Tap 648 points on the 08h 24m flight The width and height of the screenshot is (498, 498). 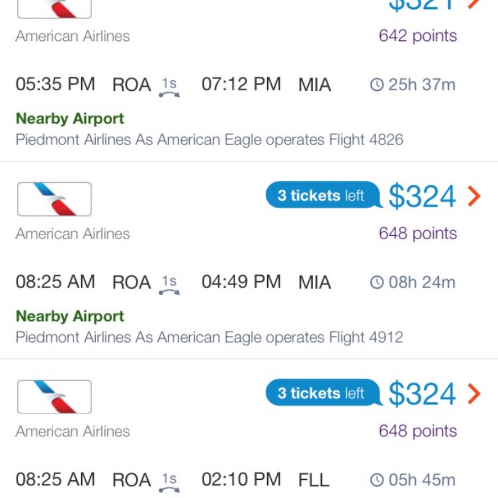click(418, 234)
